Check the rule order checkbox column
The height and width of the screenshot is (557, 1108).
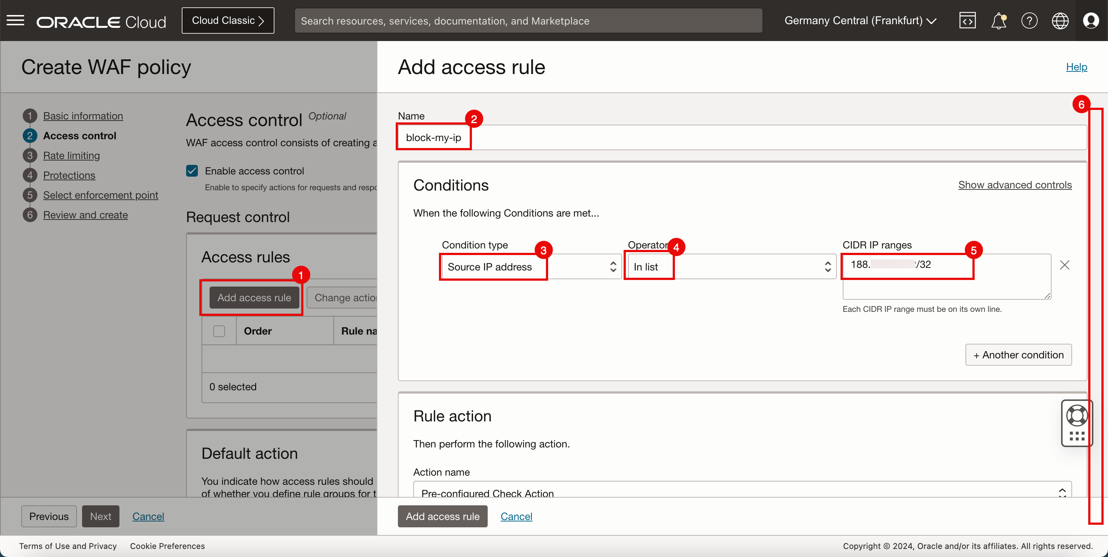click(219, 331)
